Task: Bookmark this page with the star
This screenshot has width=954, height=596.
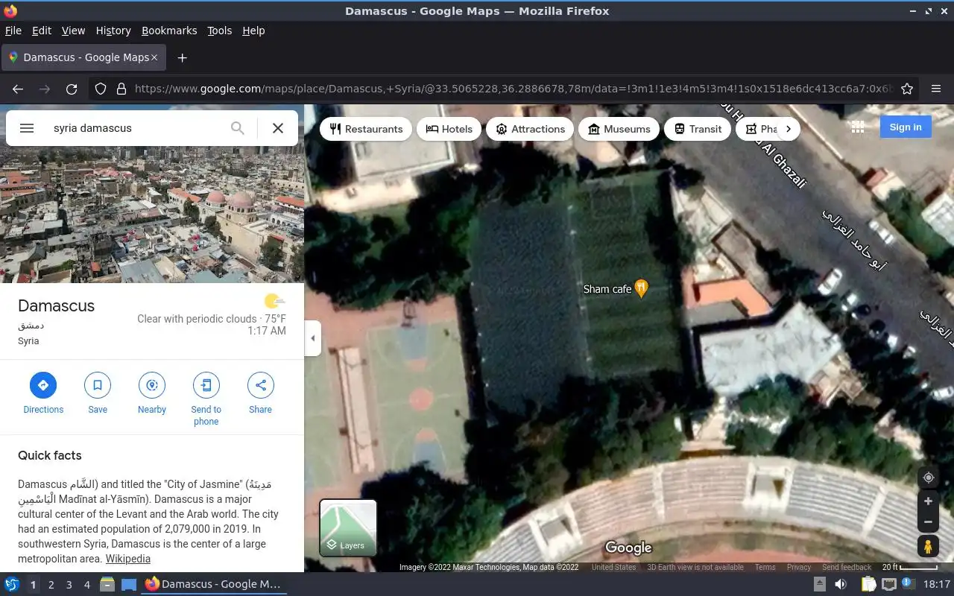Action: click(x=907, y=89)
